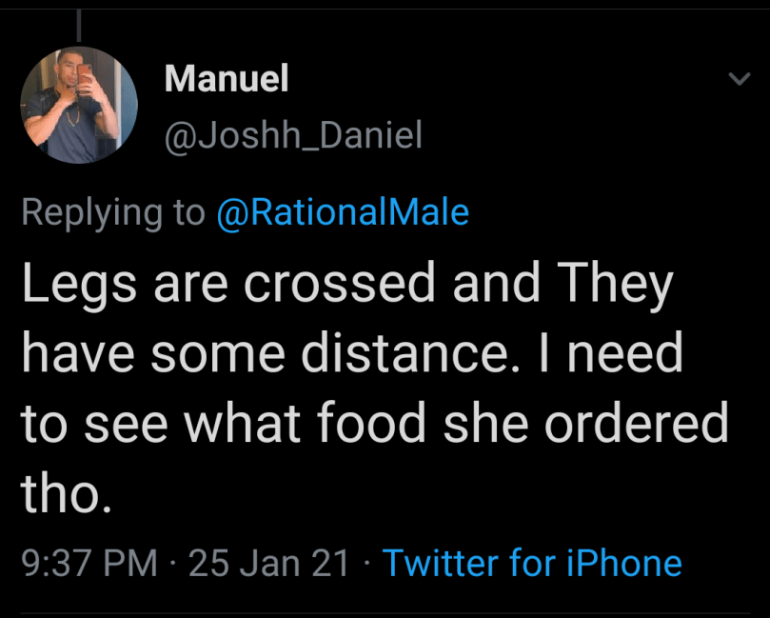Open the @Joshh_Daniel handle
This screenshot has width=770, height=618.
(x=293, y=137)
